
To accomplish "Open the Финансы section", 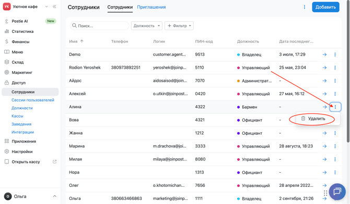I will point(20,42).
